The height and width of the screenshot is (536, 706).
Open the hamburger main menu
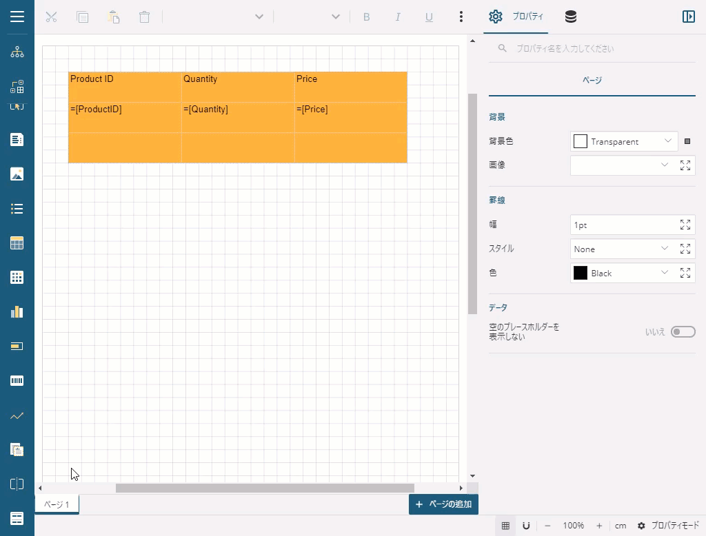(x=17, y=17)
